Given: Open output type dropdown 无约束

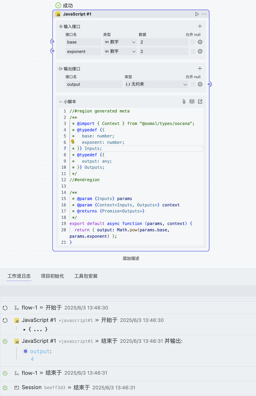Looking at the screenshot, I should tap(156, 84).
